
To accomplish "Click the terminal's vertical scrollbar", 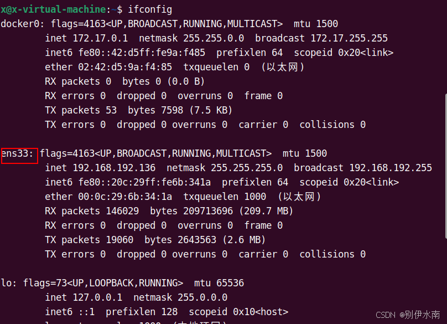I will coord(446,166).
